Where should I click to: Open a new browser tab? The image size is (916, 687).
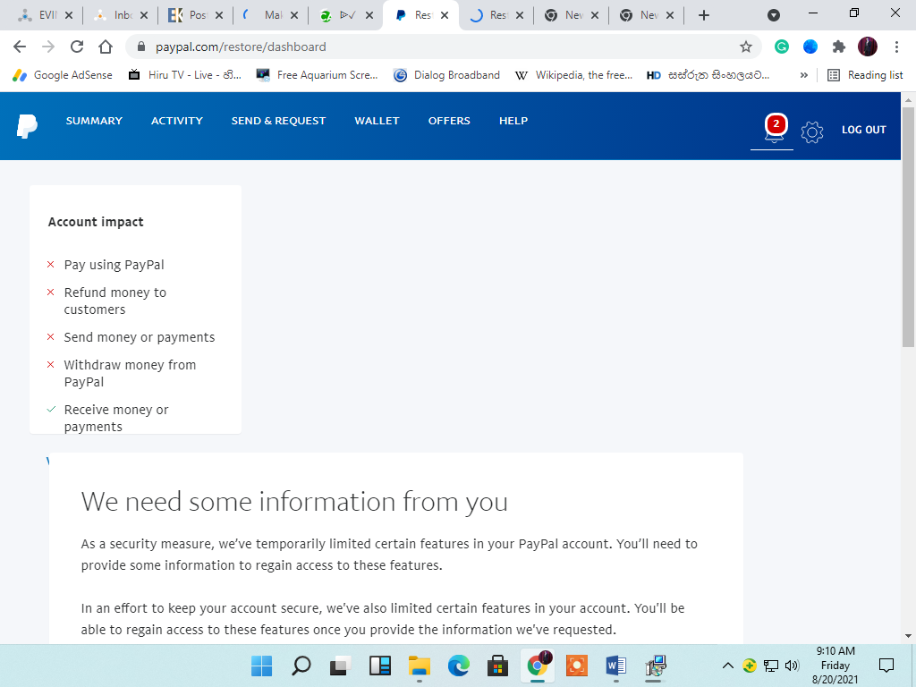[704, 15]
